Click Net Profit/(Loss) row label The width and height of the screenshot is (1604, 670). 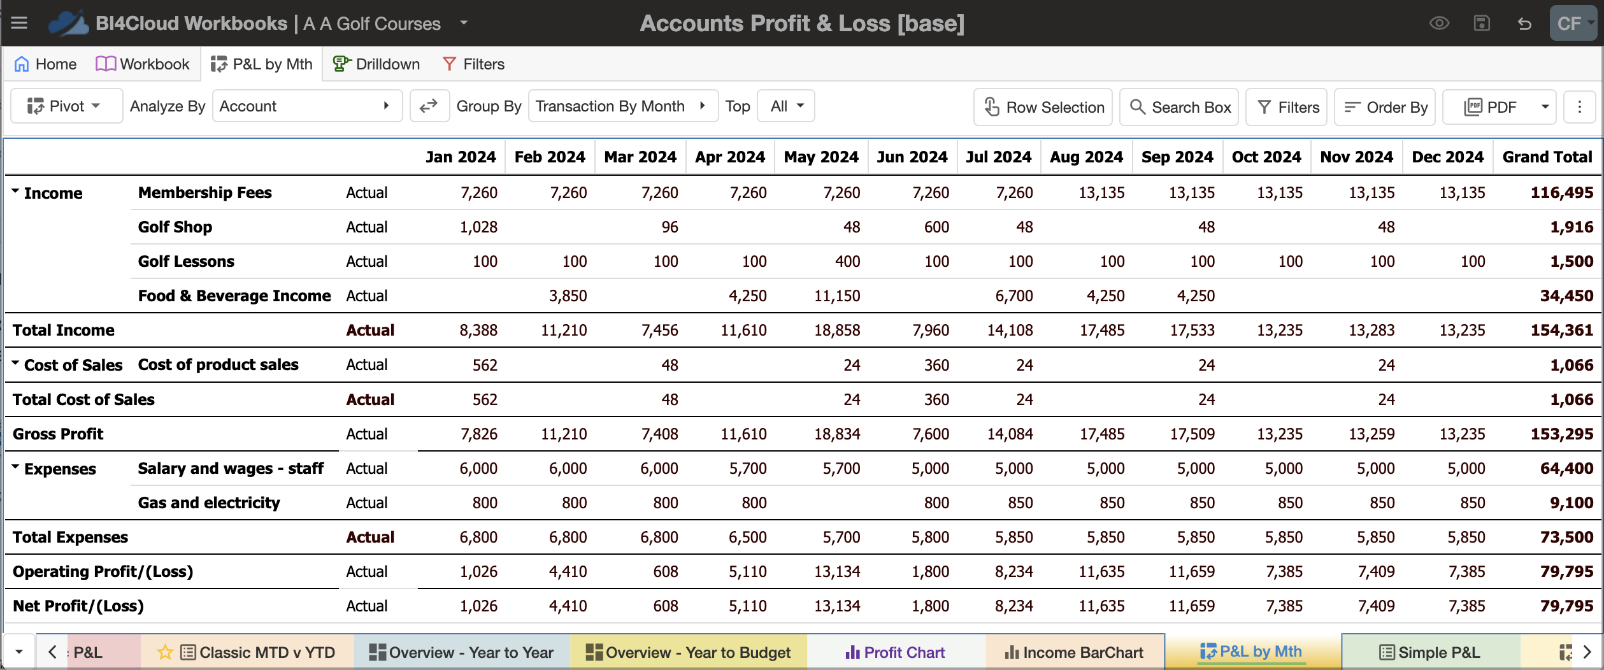[78, 606]
